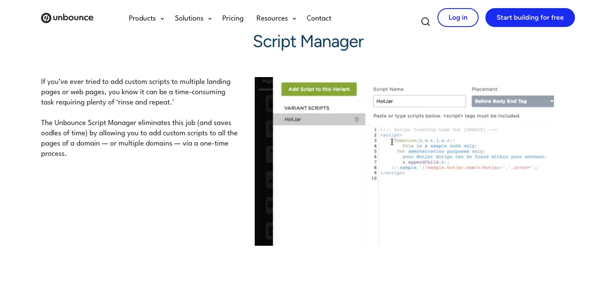Click the Placement label
The height and width of the screenshot is (289, 616).
tap(485, 89)
